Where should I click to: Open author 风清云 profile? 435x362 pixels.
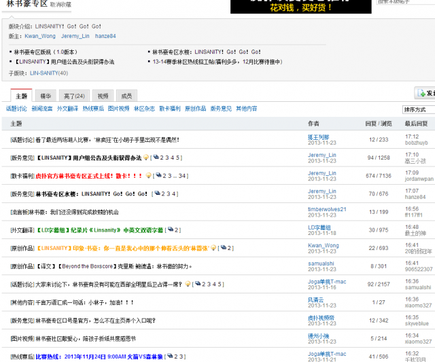coord(315,300)
